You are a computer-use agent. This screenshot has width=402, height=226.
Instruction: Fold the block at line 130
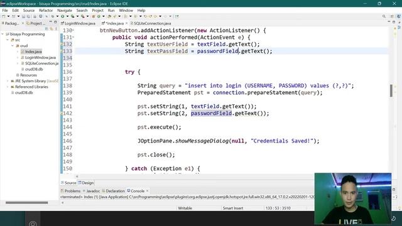coord(73,31)
